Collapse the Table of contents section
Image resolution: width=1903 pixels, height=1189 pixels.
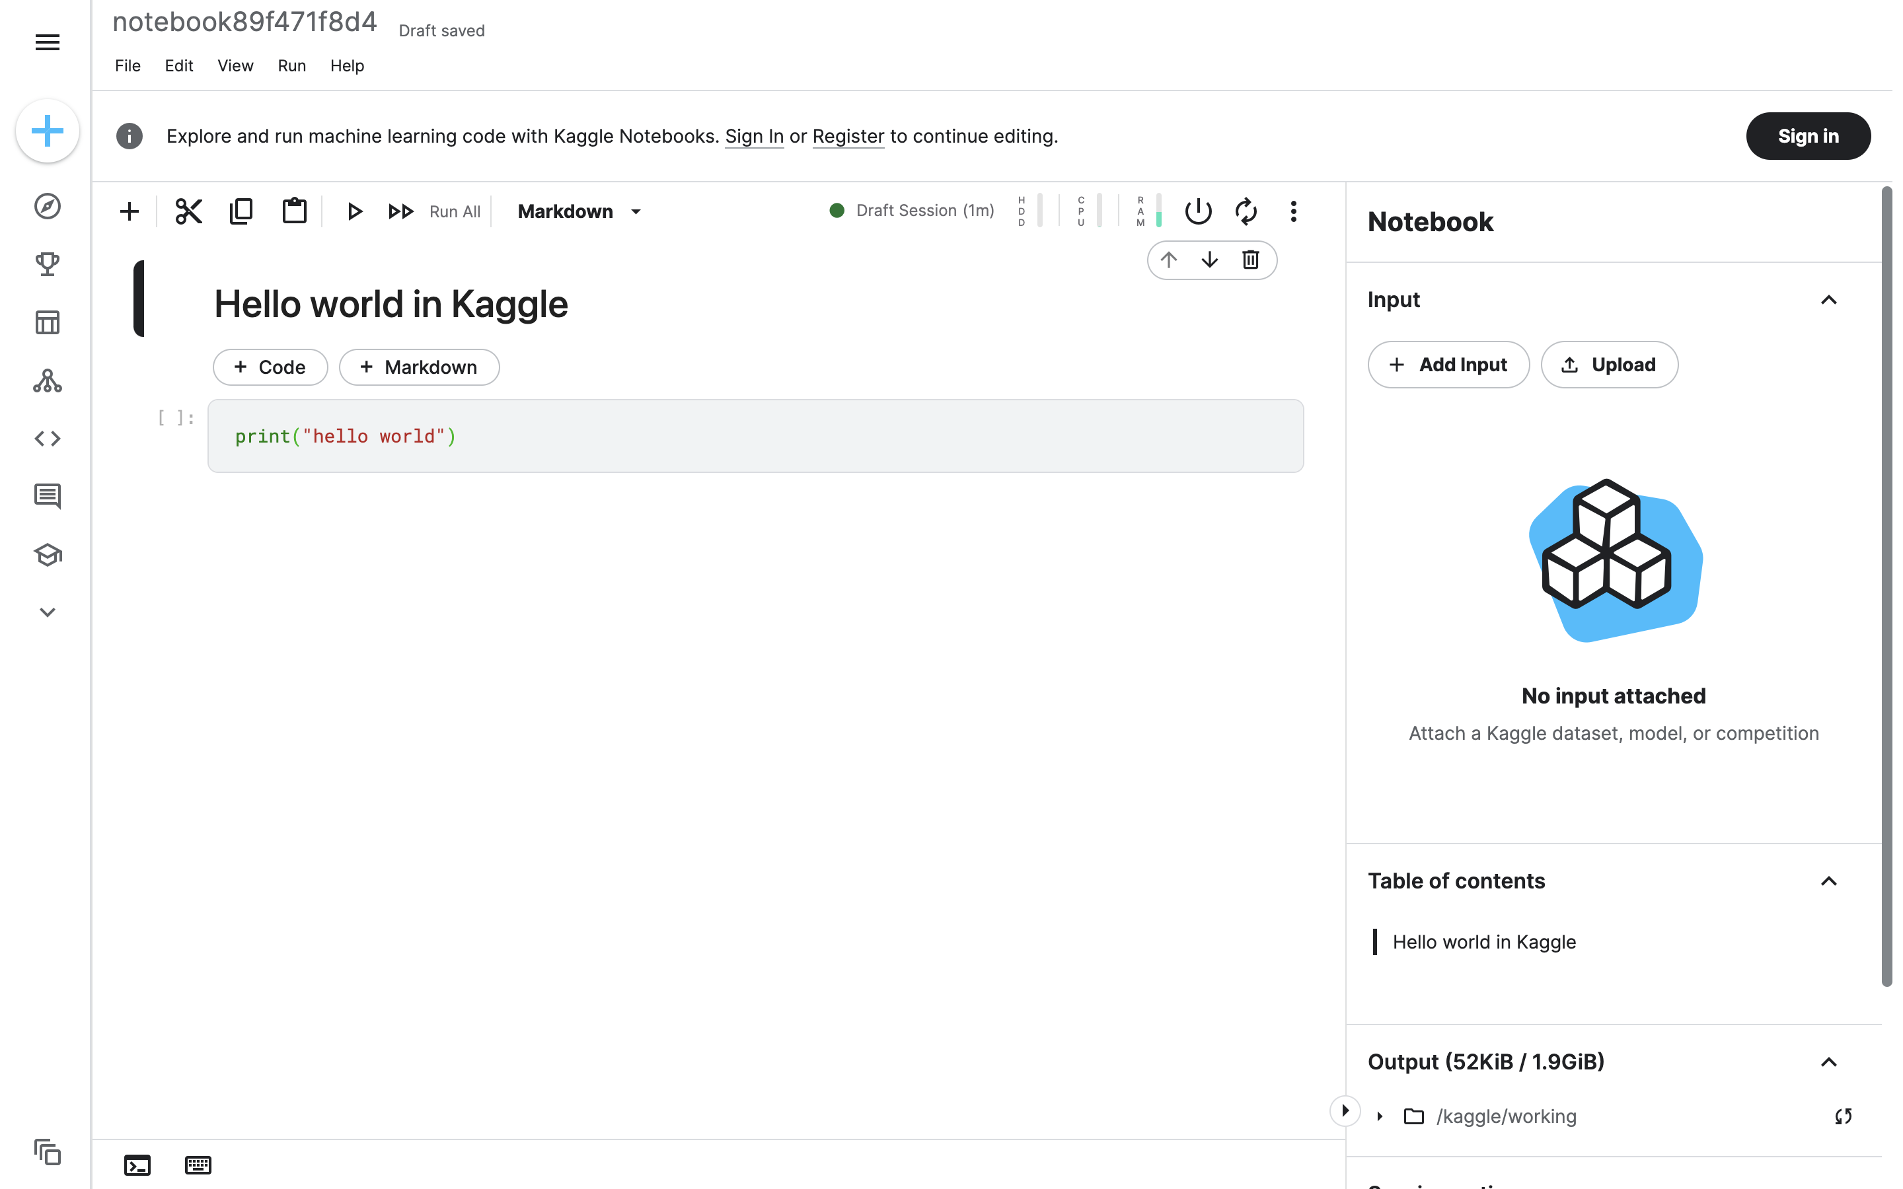pyautogui.click(x=1828, y=882)
